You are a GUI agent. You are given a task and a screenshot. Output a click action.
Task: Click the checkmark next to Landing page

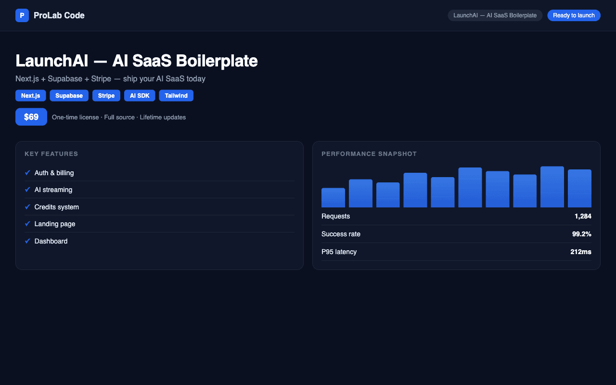[x=27, y=224]
